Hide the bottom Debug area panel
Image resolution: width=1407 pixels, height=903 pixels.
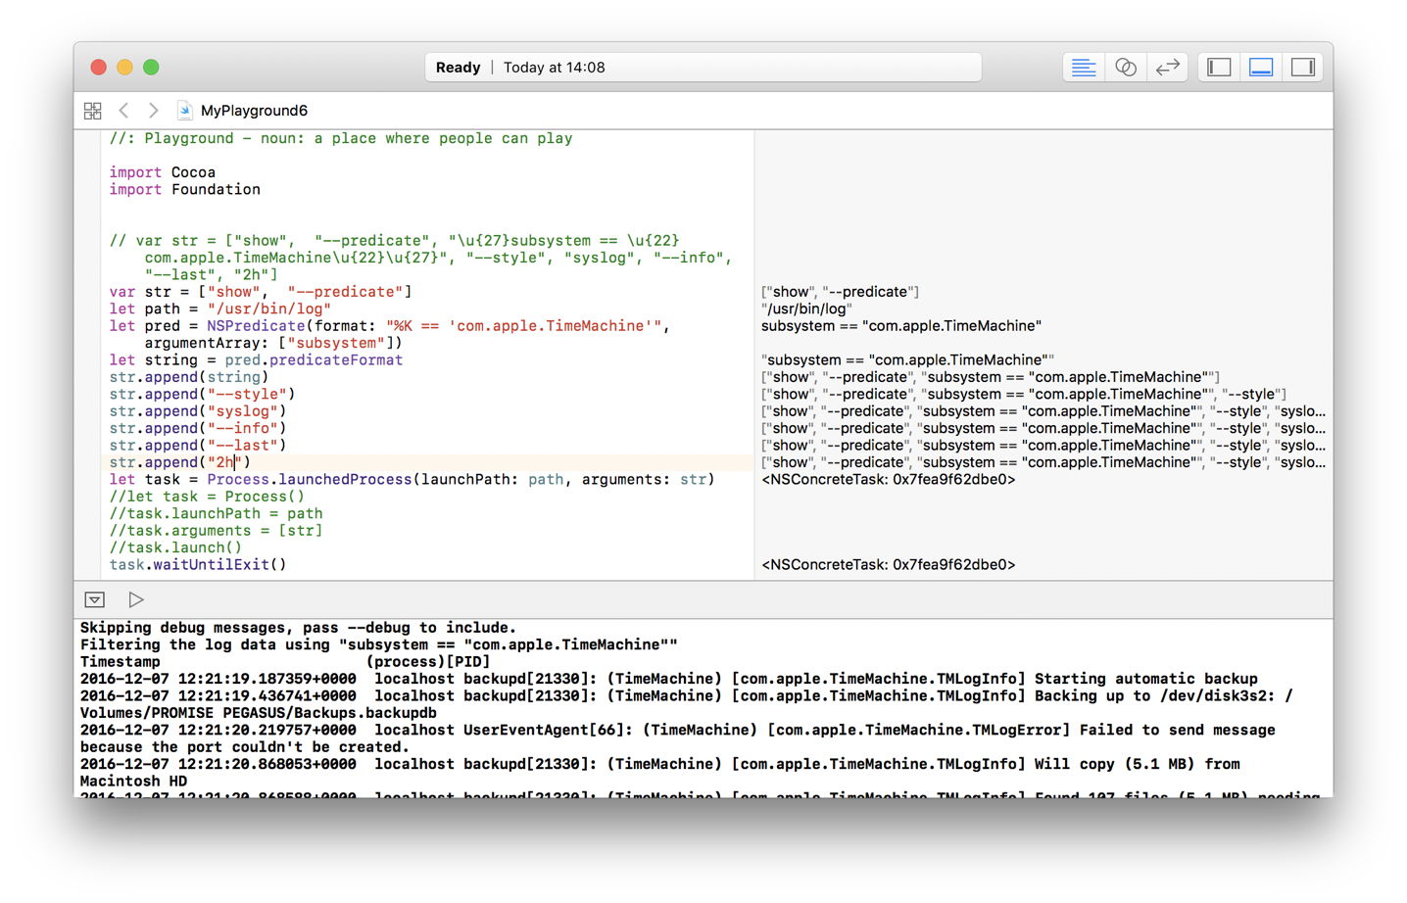(x=1261, y=68)
